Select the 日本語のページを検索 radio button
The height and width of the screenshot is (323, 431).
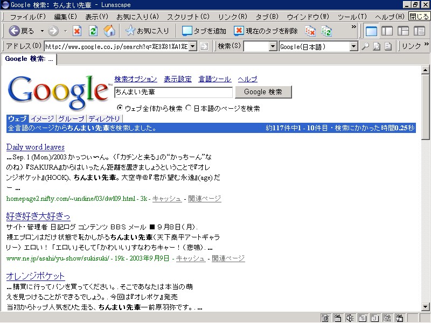pos(189,108)
